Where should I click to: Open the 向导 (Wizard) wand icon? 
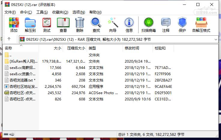point(113,22)
